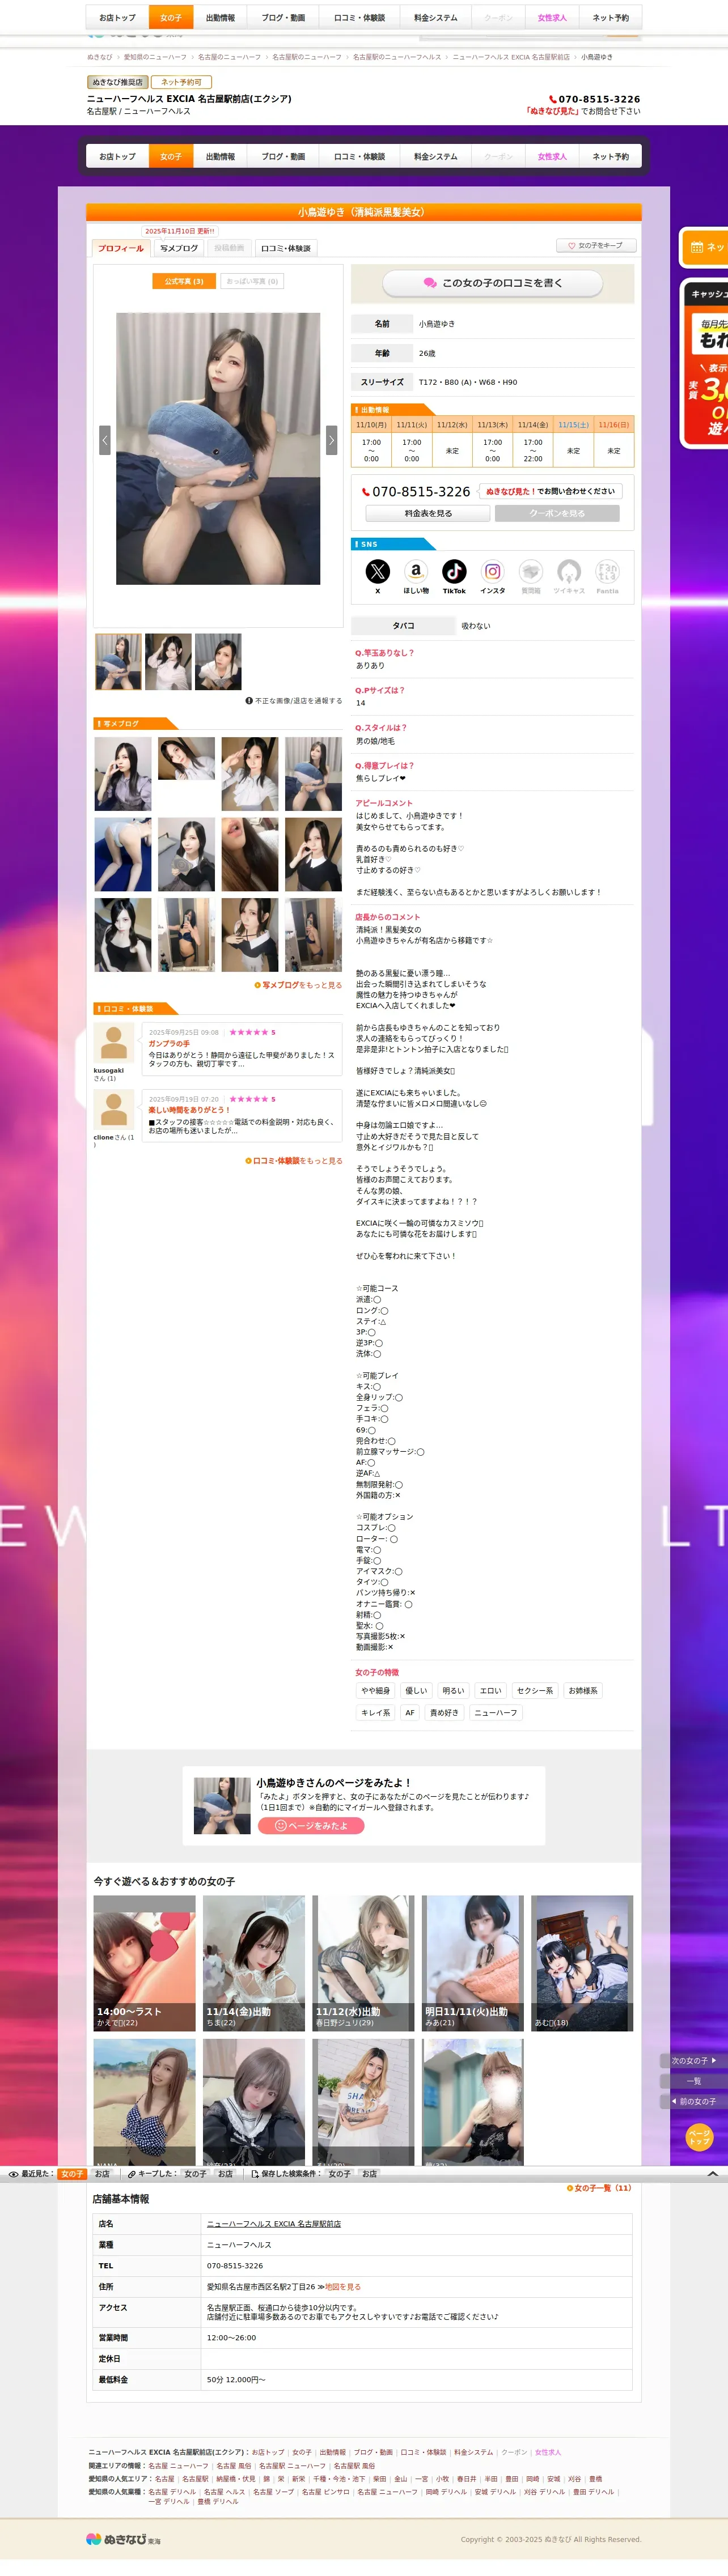This screenshot has width=728, height=2576.
Task: Select first photo thumbnail with whale plush
Action: (118, 662)
